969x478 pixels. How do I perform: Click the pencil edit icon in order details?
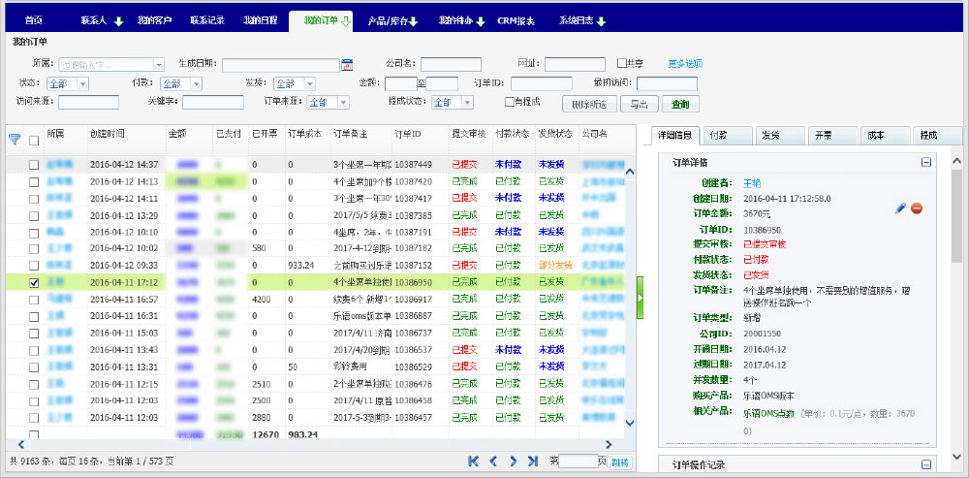point(900,208)
